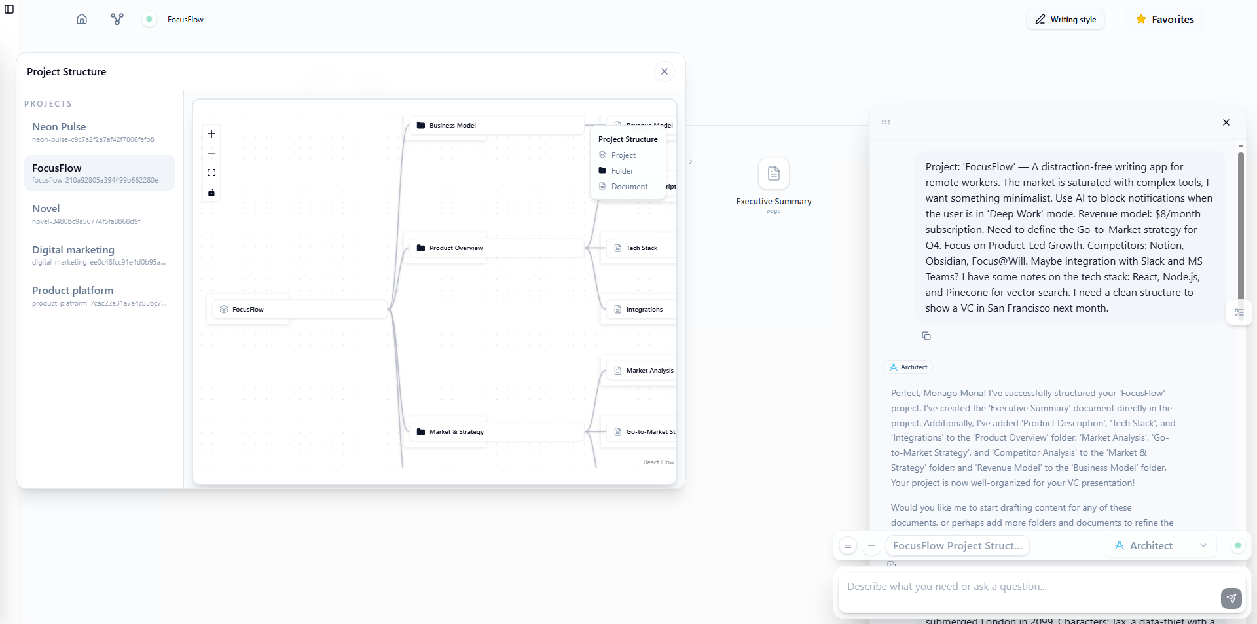Copy the FocusFlow prompt message
The image size is (1257, 624).
(926, 336)
